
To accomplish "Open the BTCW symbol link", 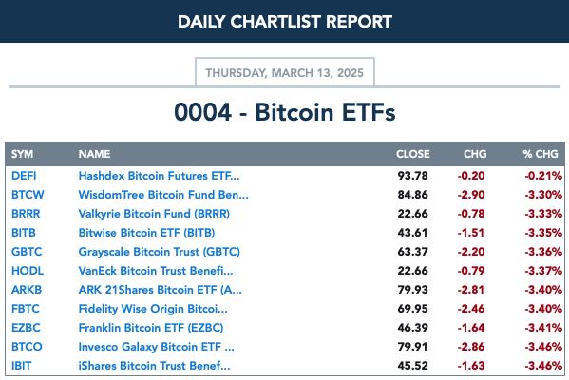I will point(28,195).
